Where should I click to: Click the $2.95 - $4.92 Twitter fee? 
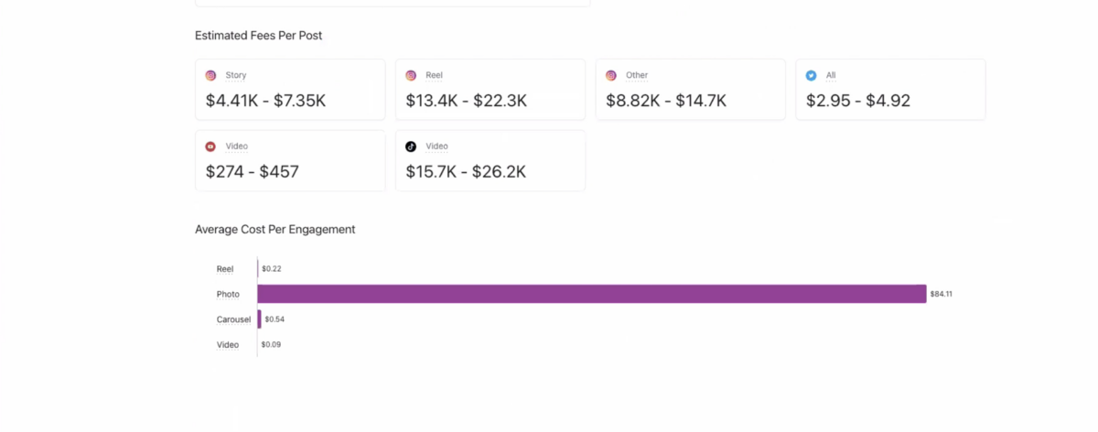(858, 101)
